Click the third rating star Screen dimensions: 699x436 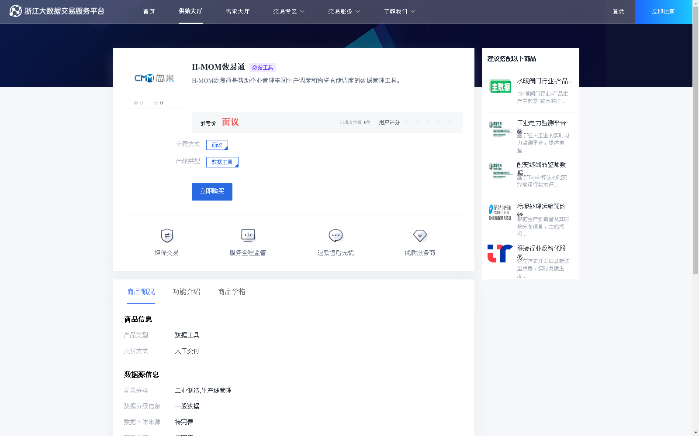pyautogui.click(x=428, y=122)
